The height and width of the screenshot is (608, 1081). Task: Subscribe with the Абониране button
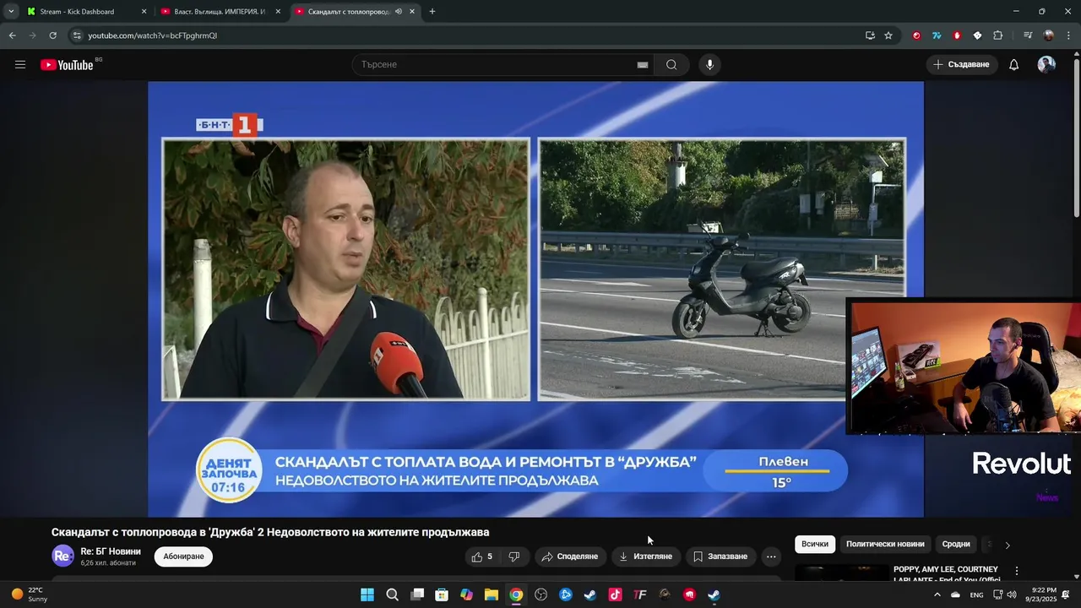pos(183,556)
